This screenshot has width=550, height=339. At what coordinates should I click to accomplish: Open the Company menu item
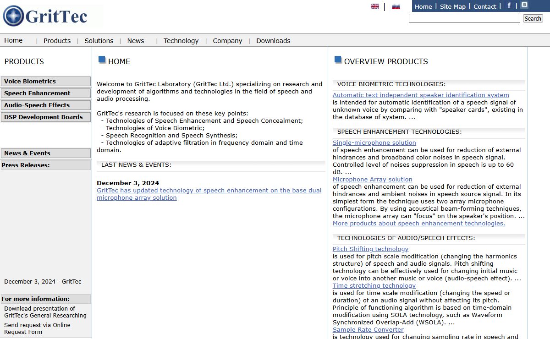coord(227,41)
